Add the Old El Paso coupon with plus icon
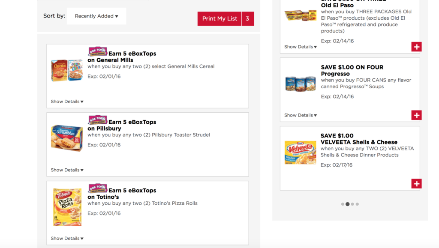 (x=417, y=47)
